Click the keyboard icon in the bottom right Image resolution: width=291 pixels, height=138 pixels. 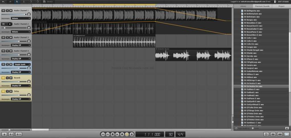click(x=280, y=134)
